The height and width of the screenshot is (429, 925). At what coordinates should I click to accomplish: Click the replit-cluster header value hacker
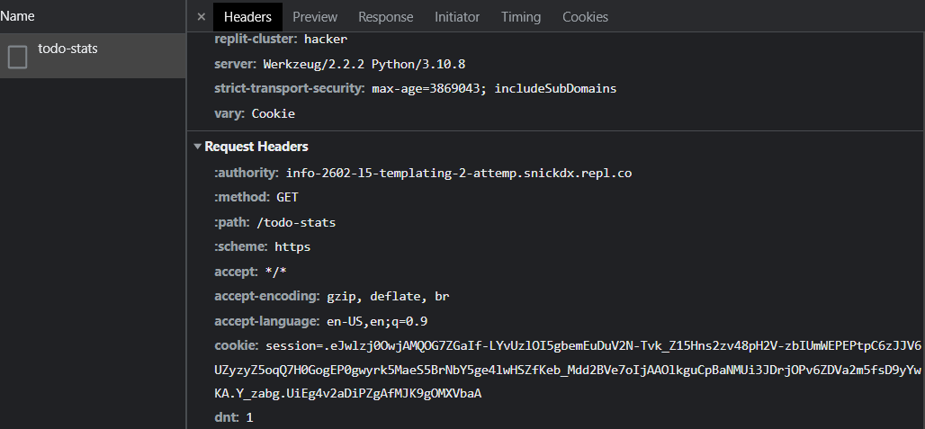[326, 40]
